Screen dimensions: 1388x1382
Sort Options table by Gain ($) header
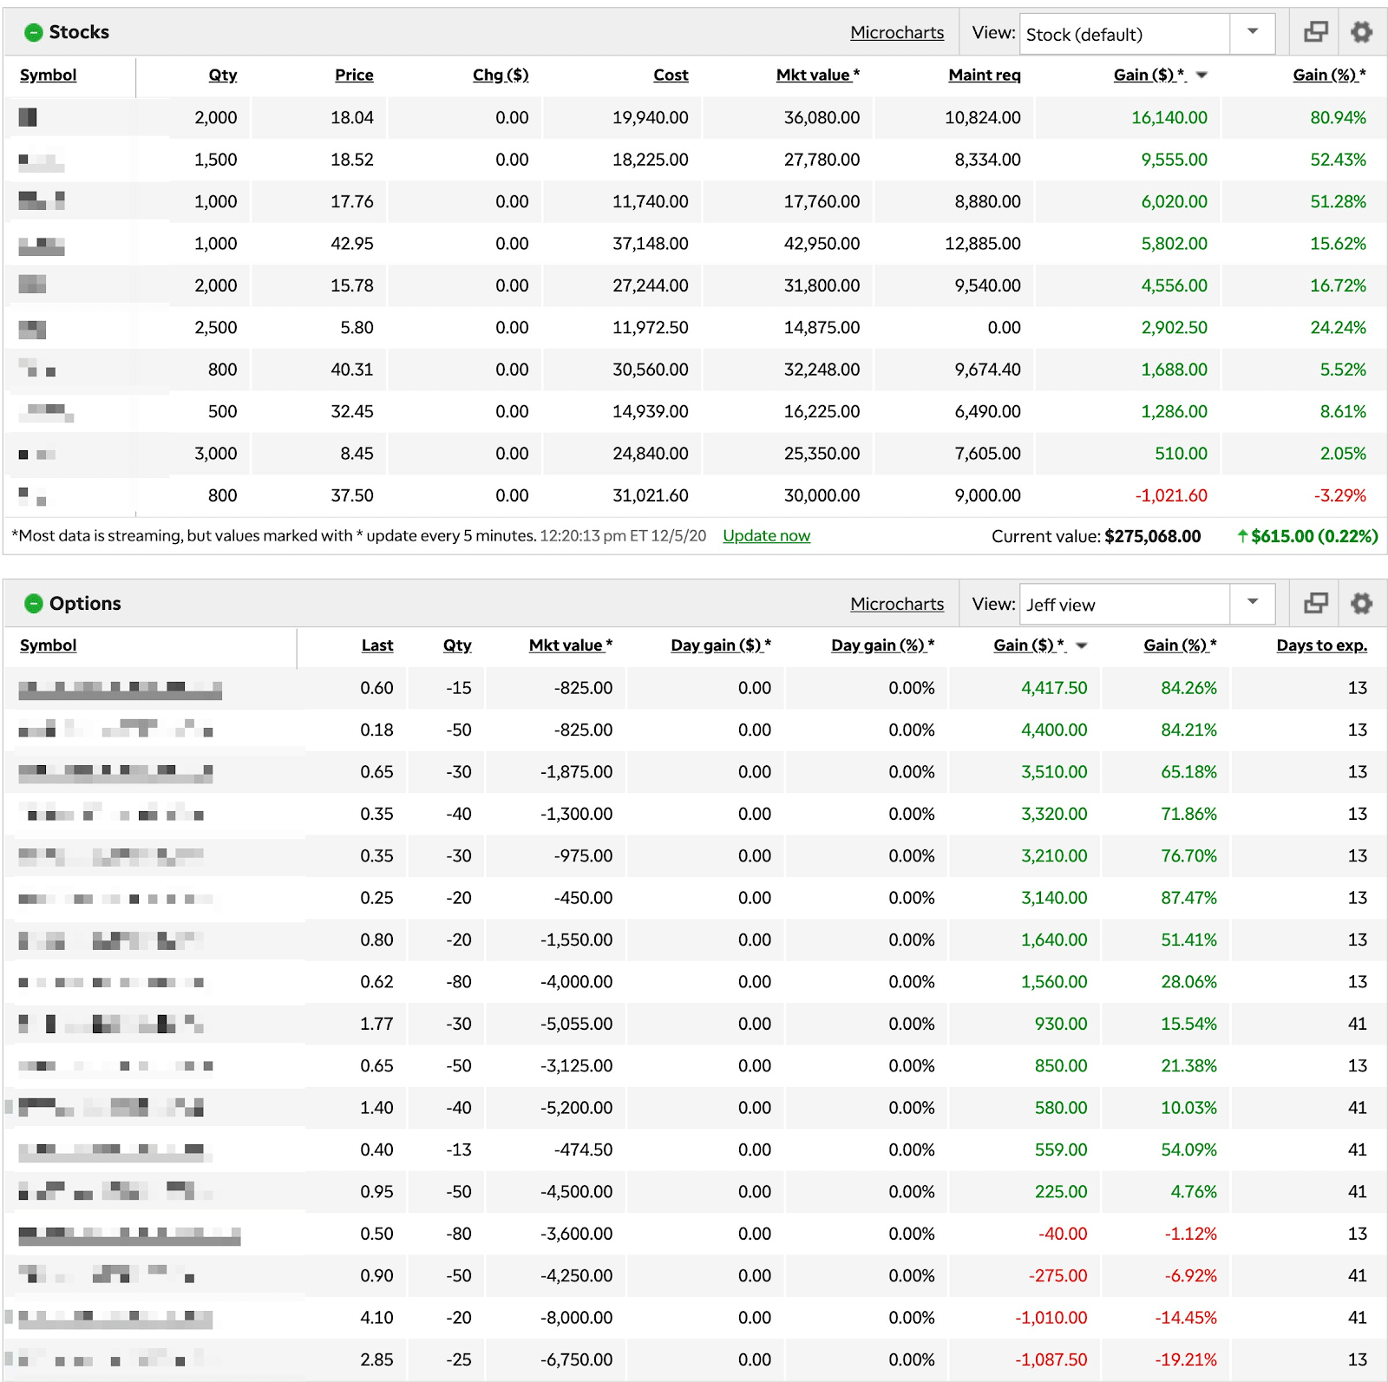click(x=1029, y=645)
